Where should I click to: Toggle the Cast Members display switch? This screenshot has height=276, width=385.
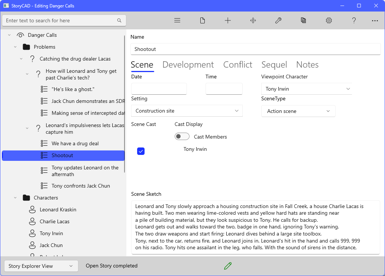(182, 137)
